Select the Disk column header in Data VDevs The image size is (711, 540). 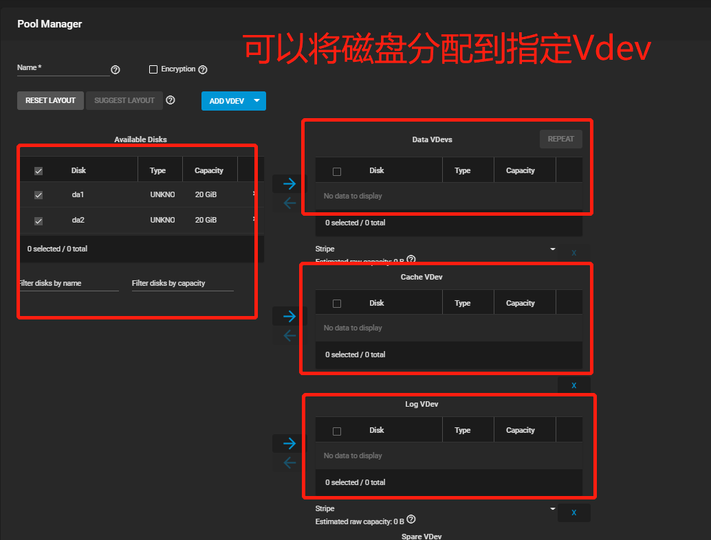click(377, 170)
